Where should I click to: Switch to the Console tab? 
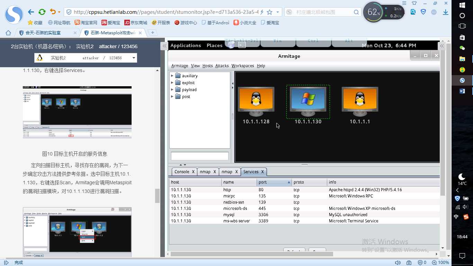point(184,171)
